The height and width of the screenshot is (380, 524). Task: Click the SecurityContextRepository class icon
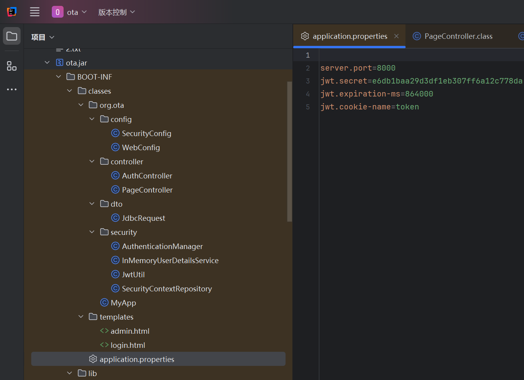pyautogui.click(x=115, y=288)
